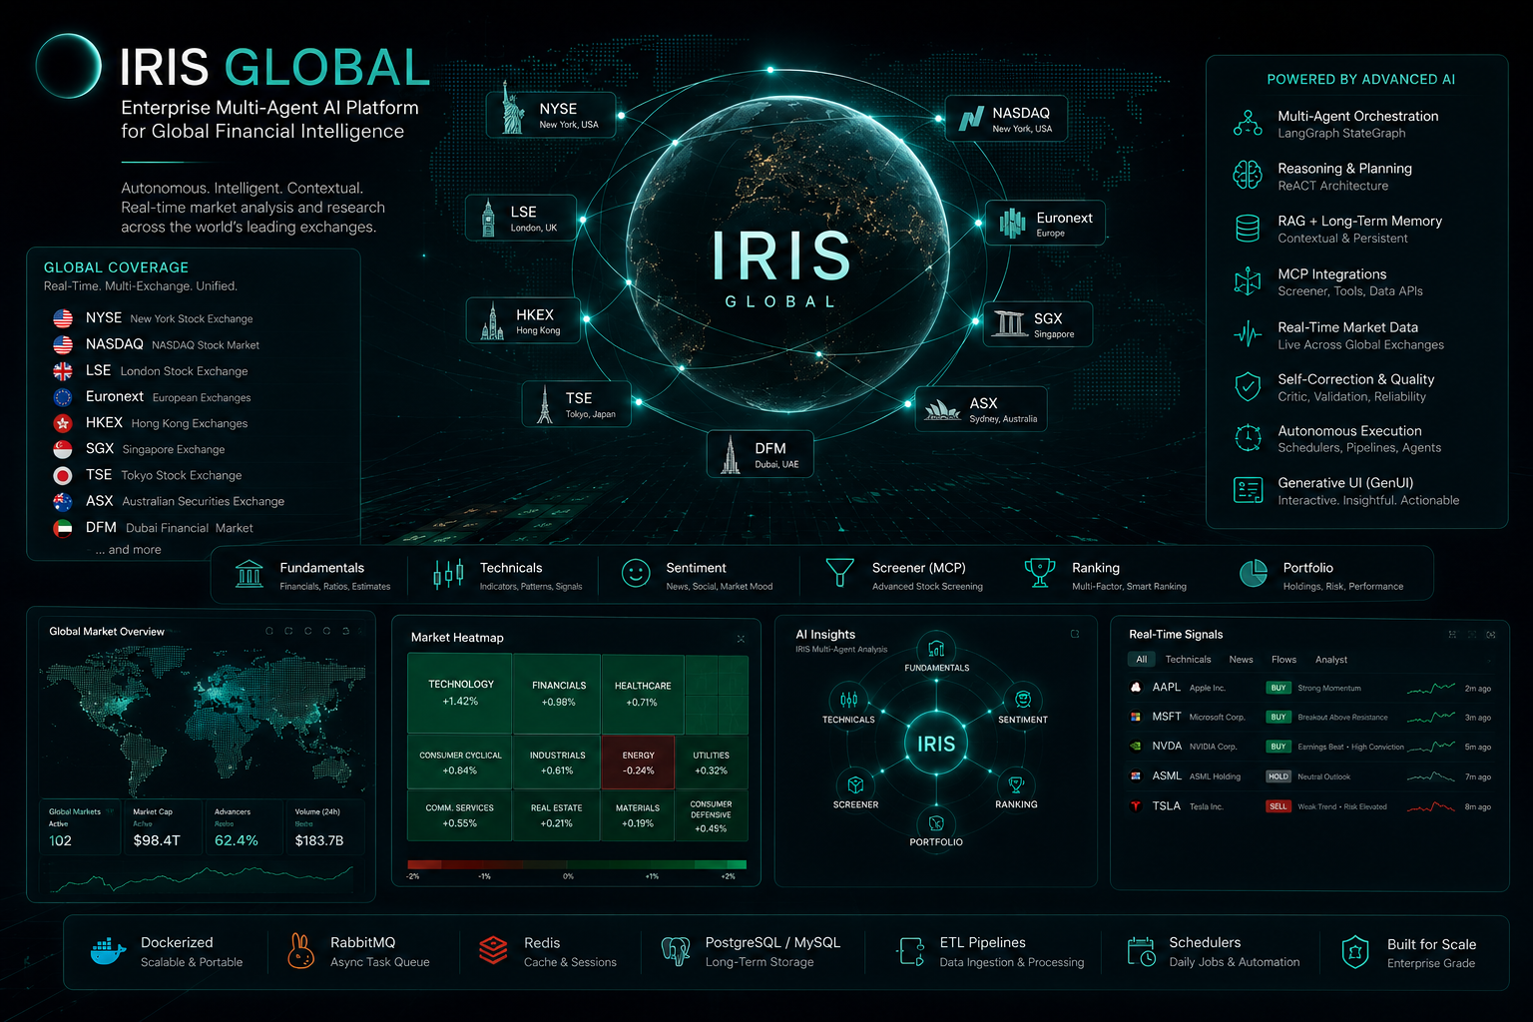
Task: Click the SELL badge for TSLA
Action: point(1278,806)
